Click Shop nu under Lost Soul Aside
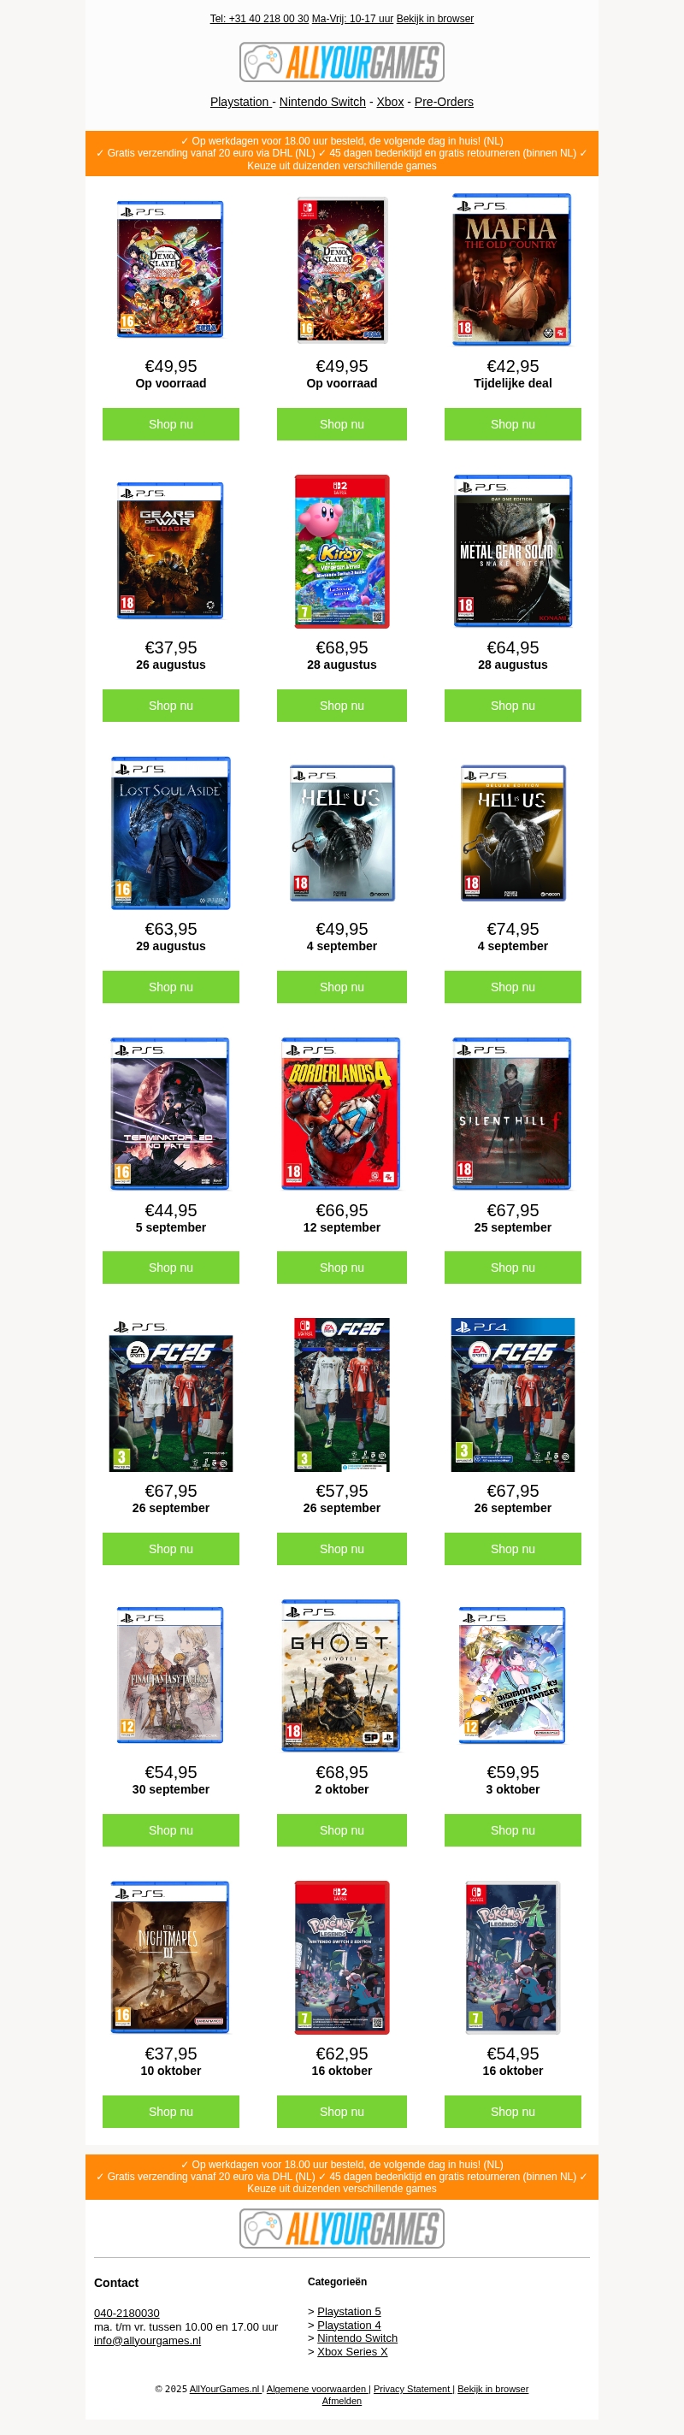This screenshot has width=684, height=2435. [171, 987]
